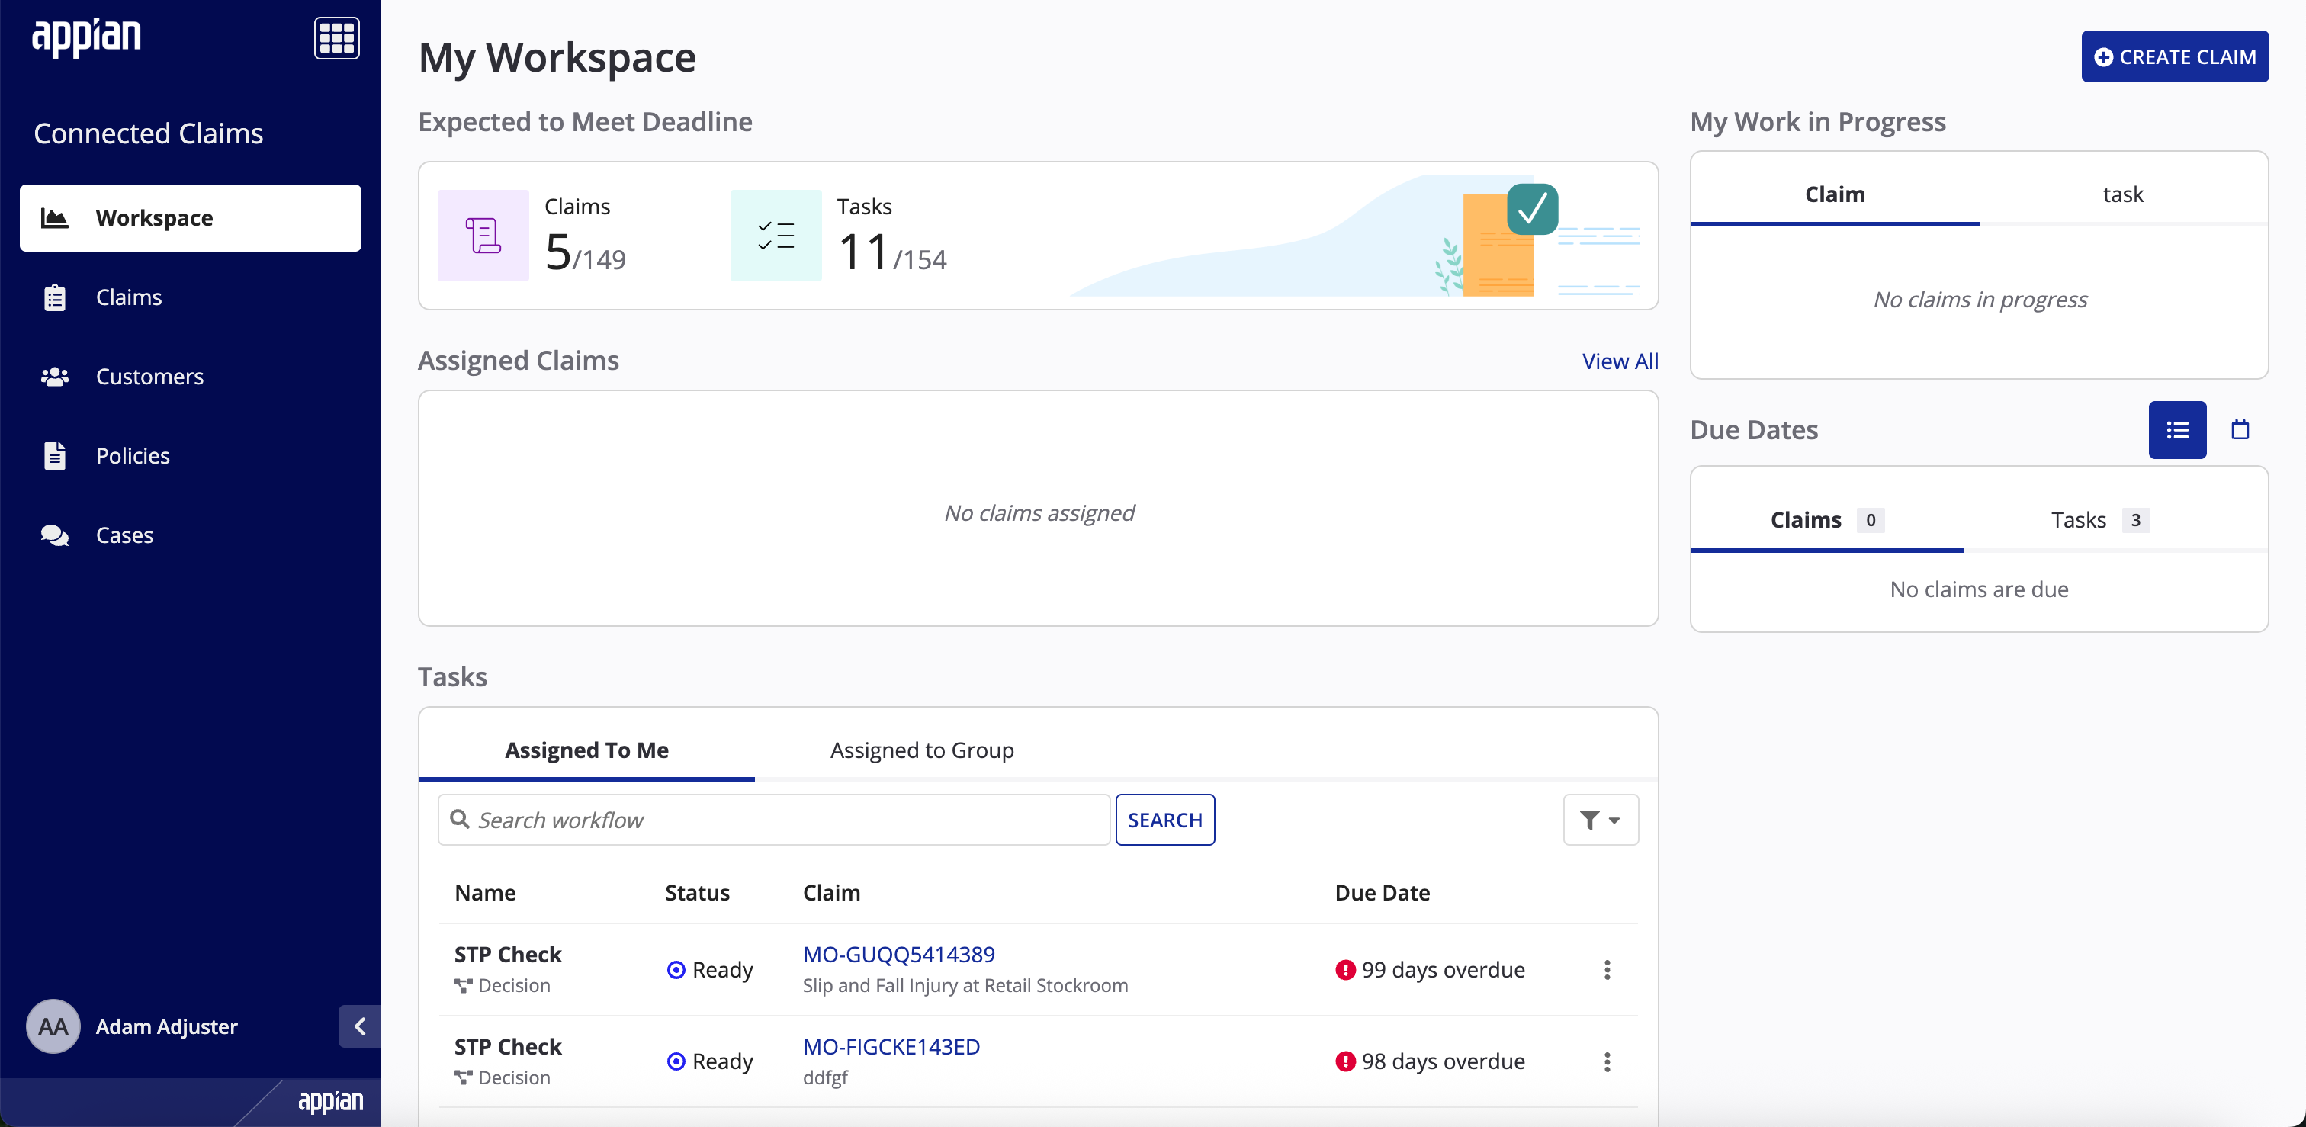Click the 98 days overdue alert icon
2306x1127 pixels.
(1344, 1061)
